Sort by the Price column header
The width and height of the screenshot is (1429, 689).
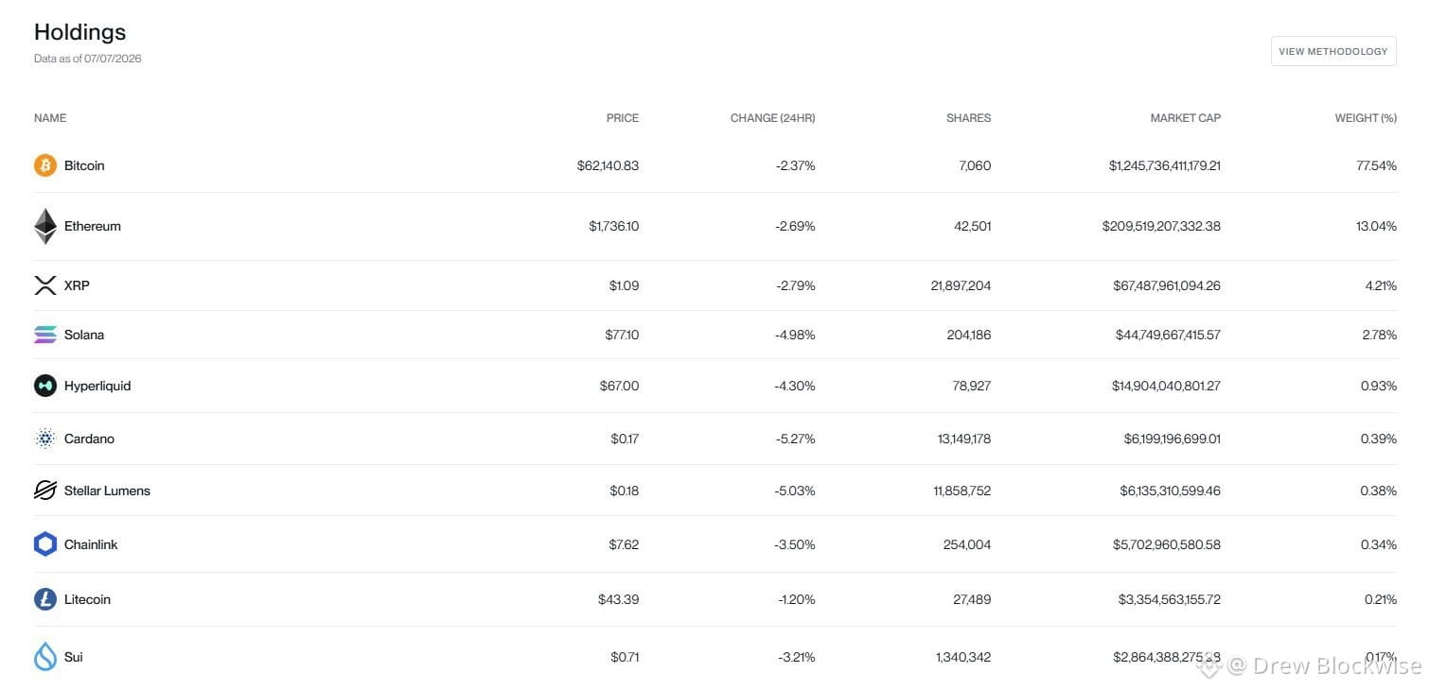click(623, 118)
